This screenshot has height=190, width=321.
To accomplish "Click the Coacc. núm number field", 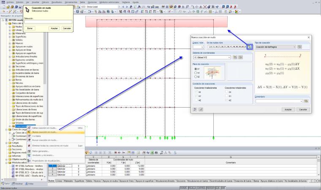I will [x=199, y=47].
